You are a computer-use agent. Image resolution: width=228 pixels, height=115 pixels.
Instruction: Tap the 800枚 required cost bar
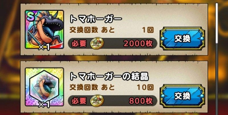[113, 101]
